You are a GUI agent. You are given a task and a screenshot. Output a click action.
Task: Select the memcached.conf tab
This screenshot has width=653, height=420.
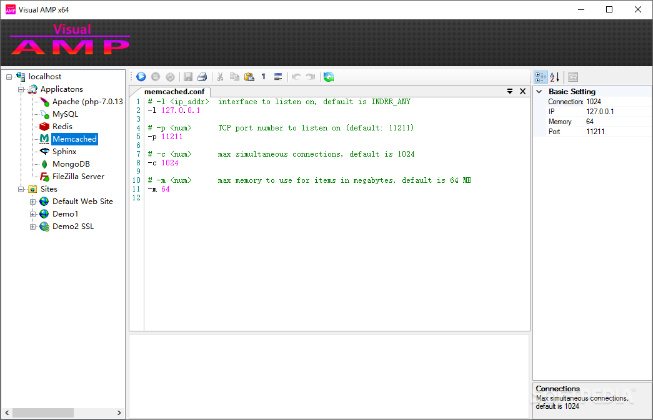[x=174, y=92]
